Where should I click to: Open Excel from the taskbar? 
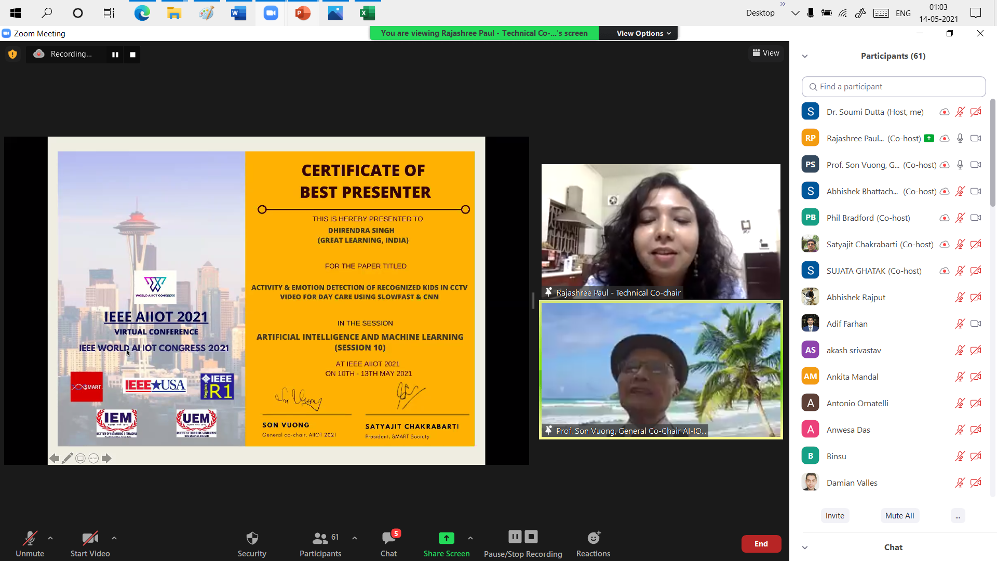point(367,13)
